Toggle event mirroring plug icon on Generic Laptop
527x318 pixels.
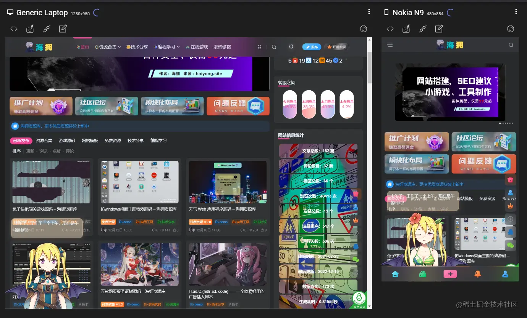[x=47, y=29]
